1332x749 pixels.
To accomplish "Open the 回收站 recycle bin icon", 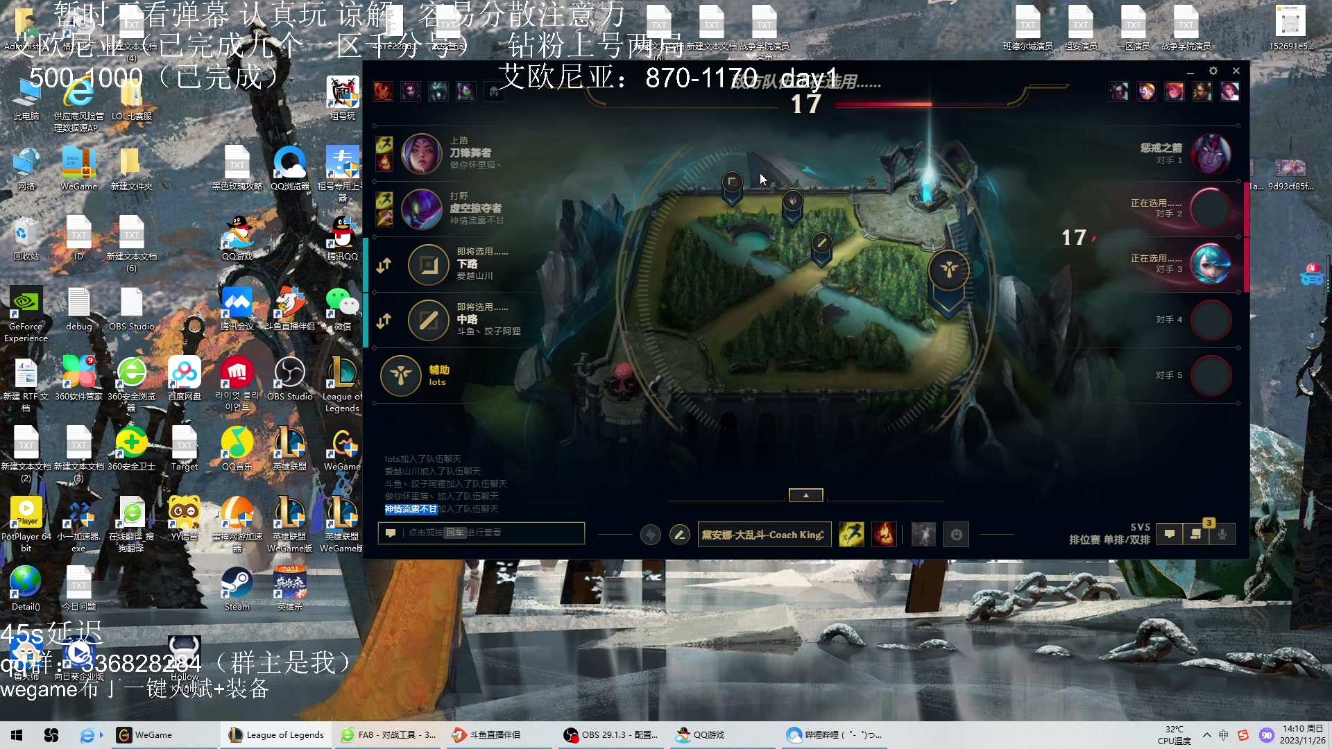I will point(26,239).
